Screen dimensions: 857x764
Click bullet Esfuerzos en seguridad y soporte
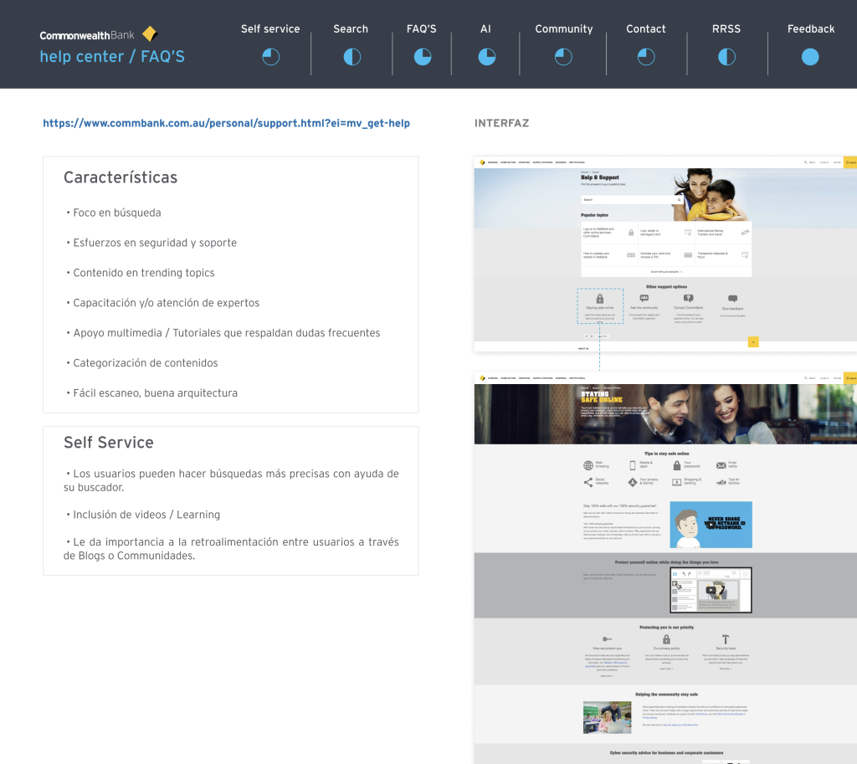click(155, 243)
